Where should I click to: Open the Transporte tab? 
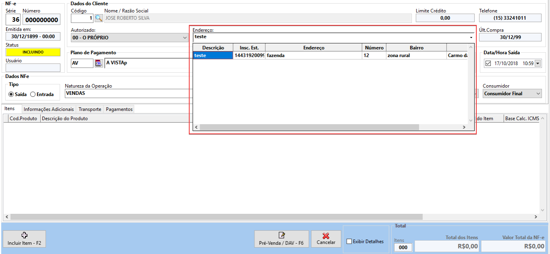[x=90, y=109]
